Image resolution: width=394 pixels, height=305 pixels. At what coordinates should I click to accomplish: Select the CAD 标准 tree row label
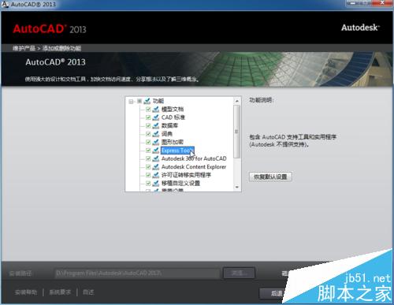click(x=173, y=117)
